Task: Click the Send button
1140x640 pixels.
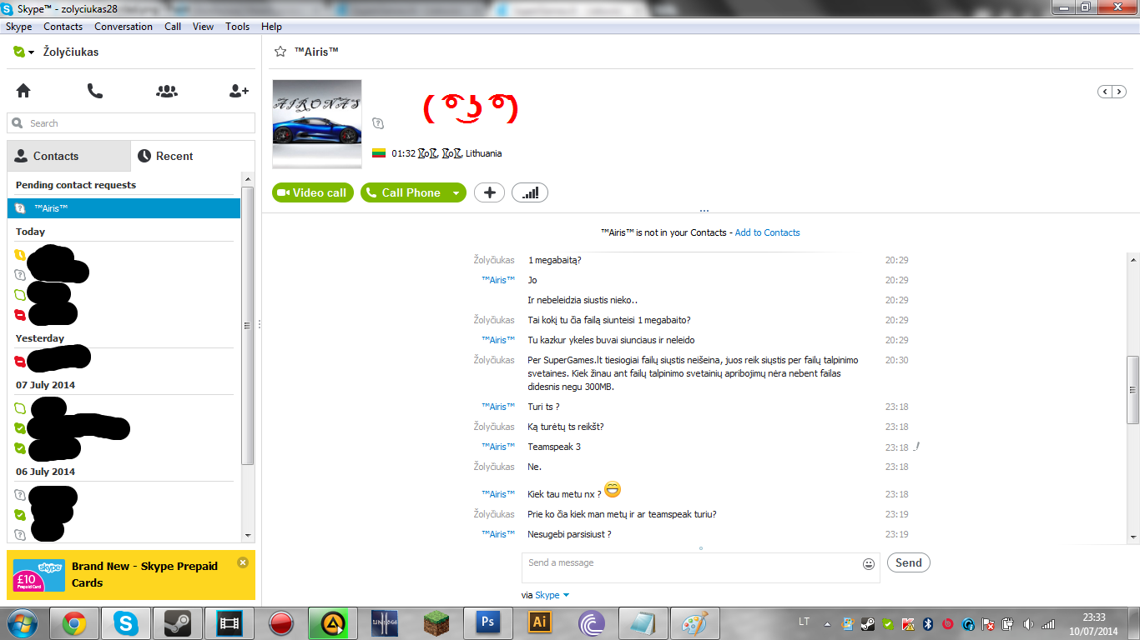Action: [x=908, y=562]
